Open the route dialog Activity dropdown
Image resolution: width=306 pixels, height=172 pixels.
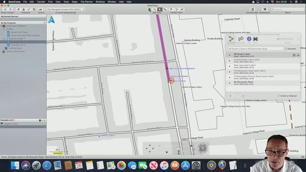287,39
